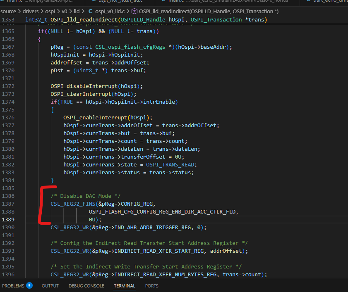
Task: Click 'CSL_REG32_FINS' macro on line 1387
Action: [x=73, y=204]
